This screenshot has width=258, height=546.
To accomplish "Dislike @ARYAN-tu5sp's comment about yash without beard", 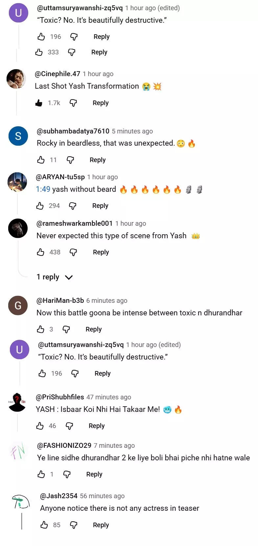I will click(72, 206).
